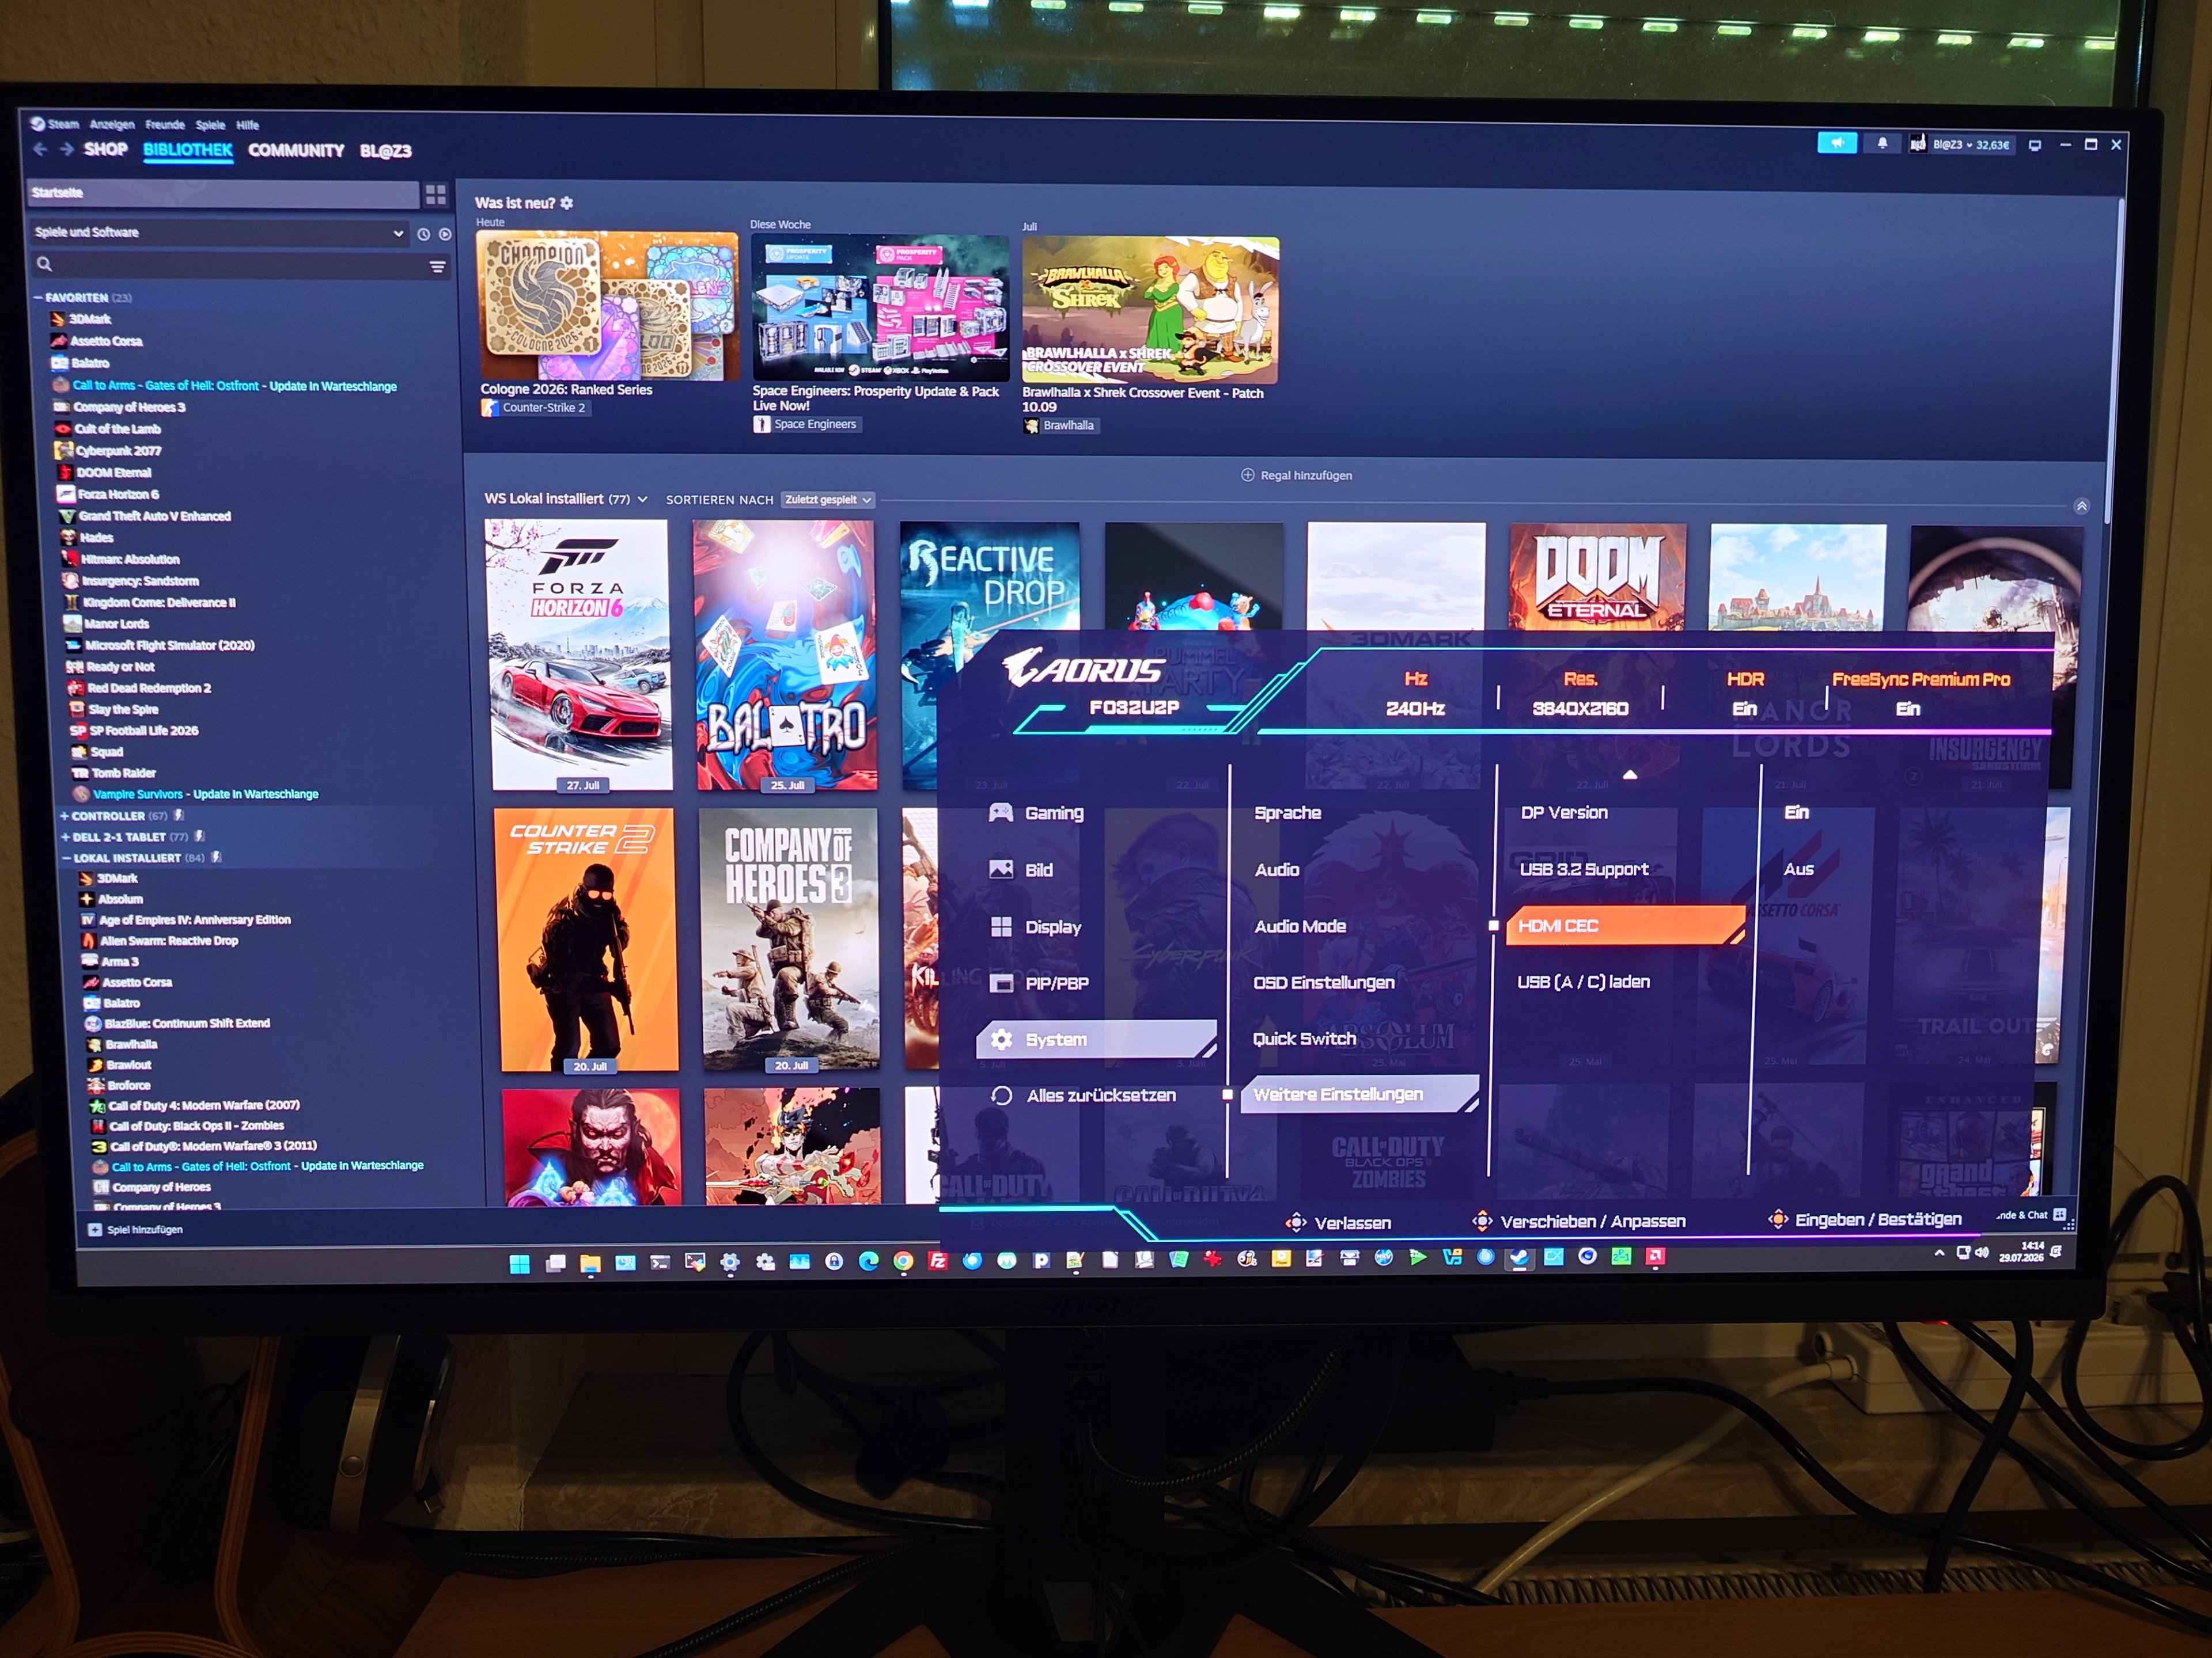Image resolution: width=2212 pixels, height=1658 pixels.
Task: Collapse the LOKAL INSTALLIERT category
Action: 66,858
